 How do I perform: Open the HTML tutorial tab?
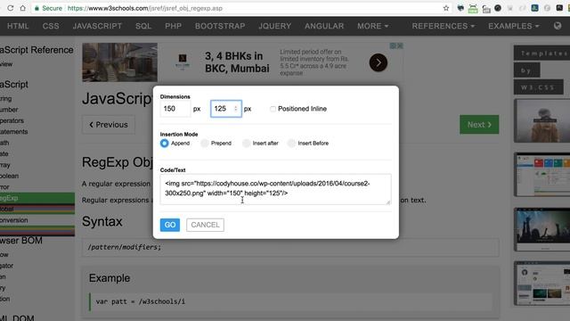click(x=18, y=26)
